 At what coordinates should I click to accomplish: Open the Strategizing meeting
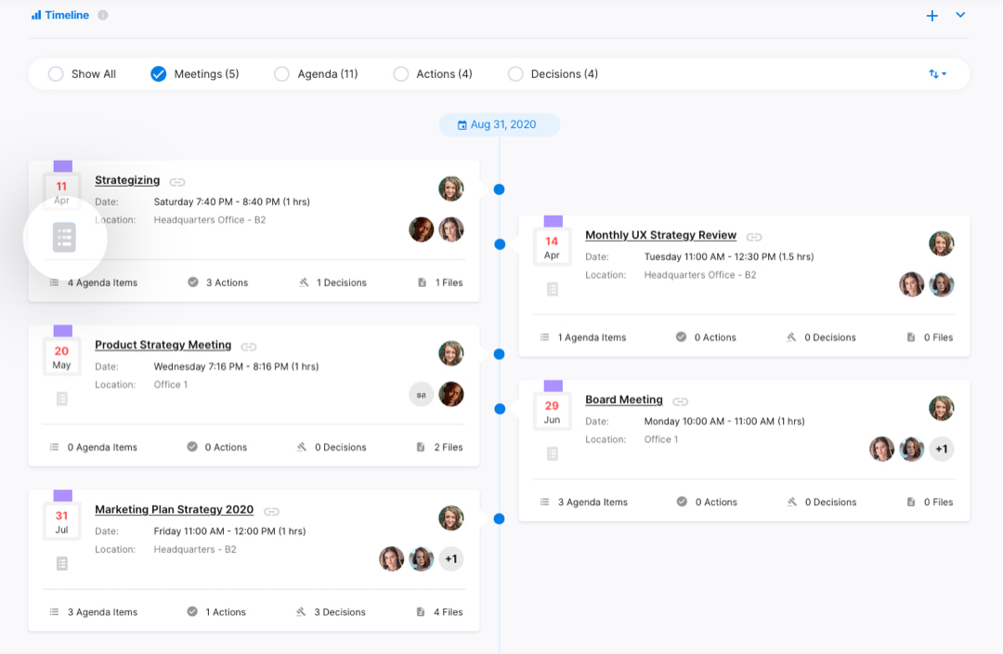tap(127, 180)
